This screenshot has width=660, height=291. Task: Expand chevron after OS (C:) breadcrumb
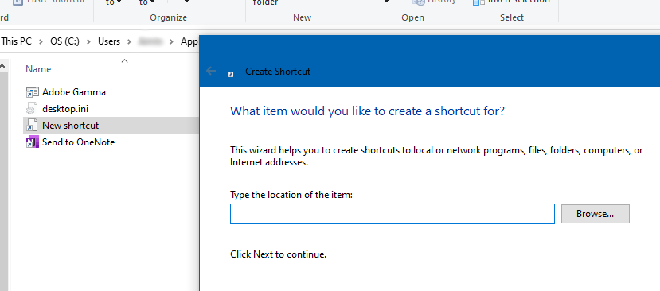tap(88, 41)
